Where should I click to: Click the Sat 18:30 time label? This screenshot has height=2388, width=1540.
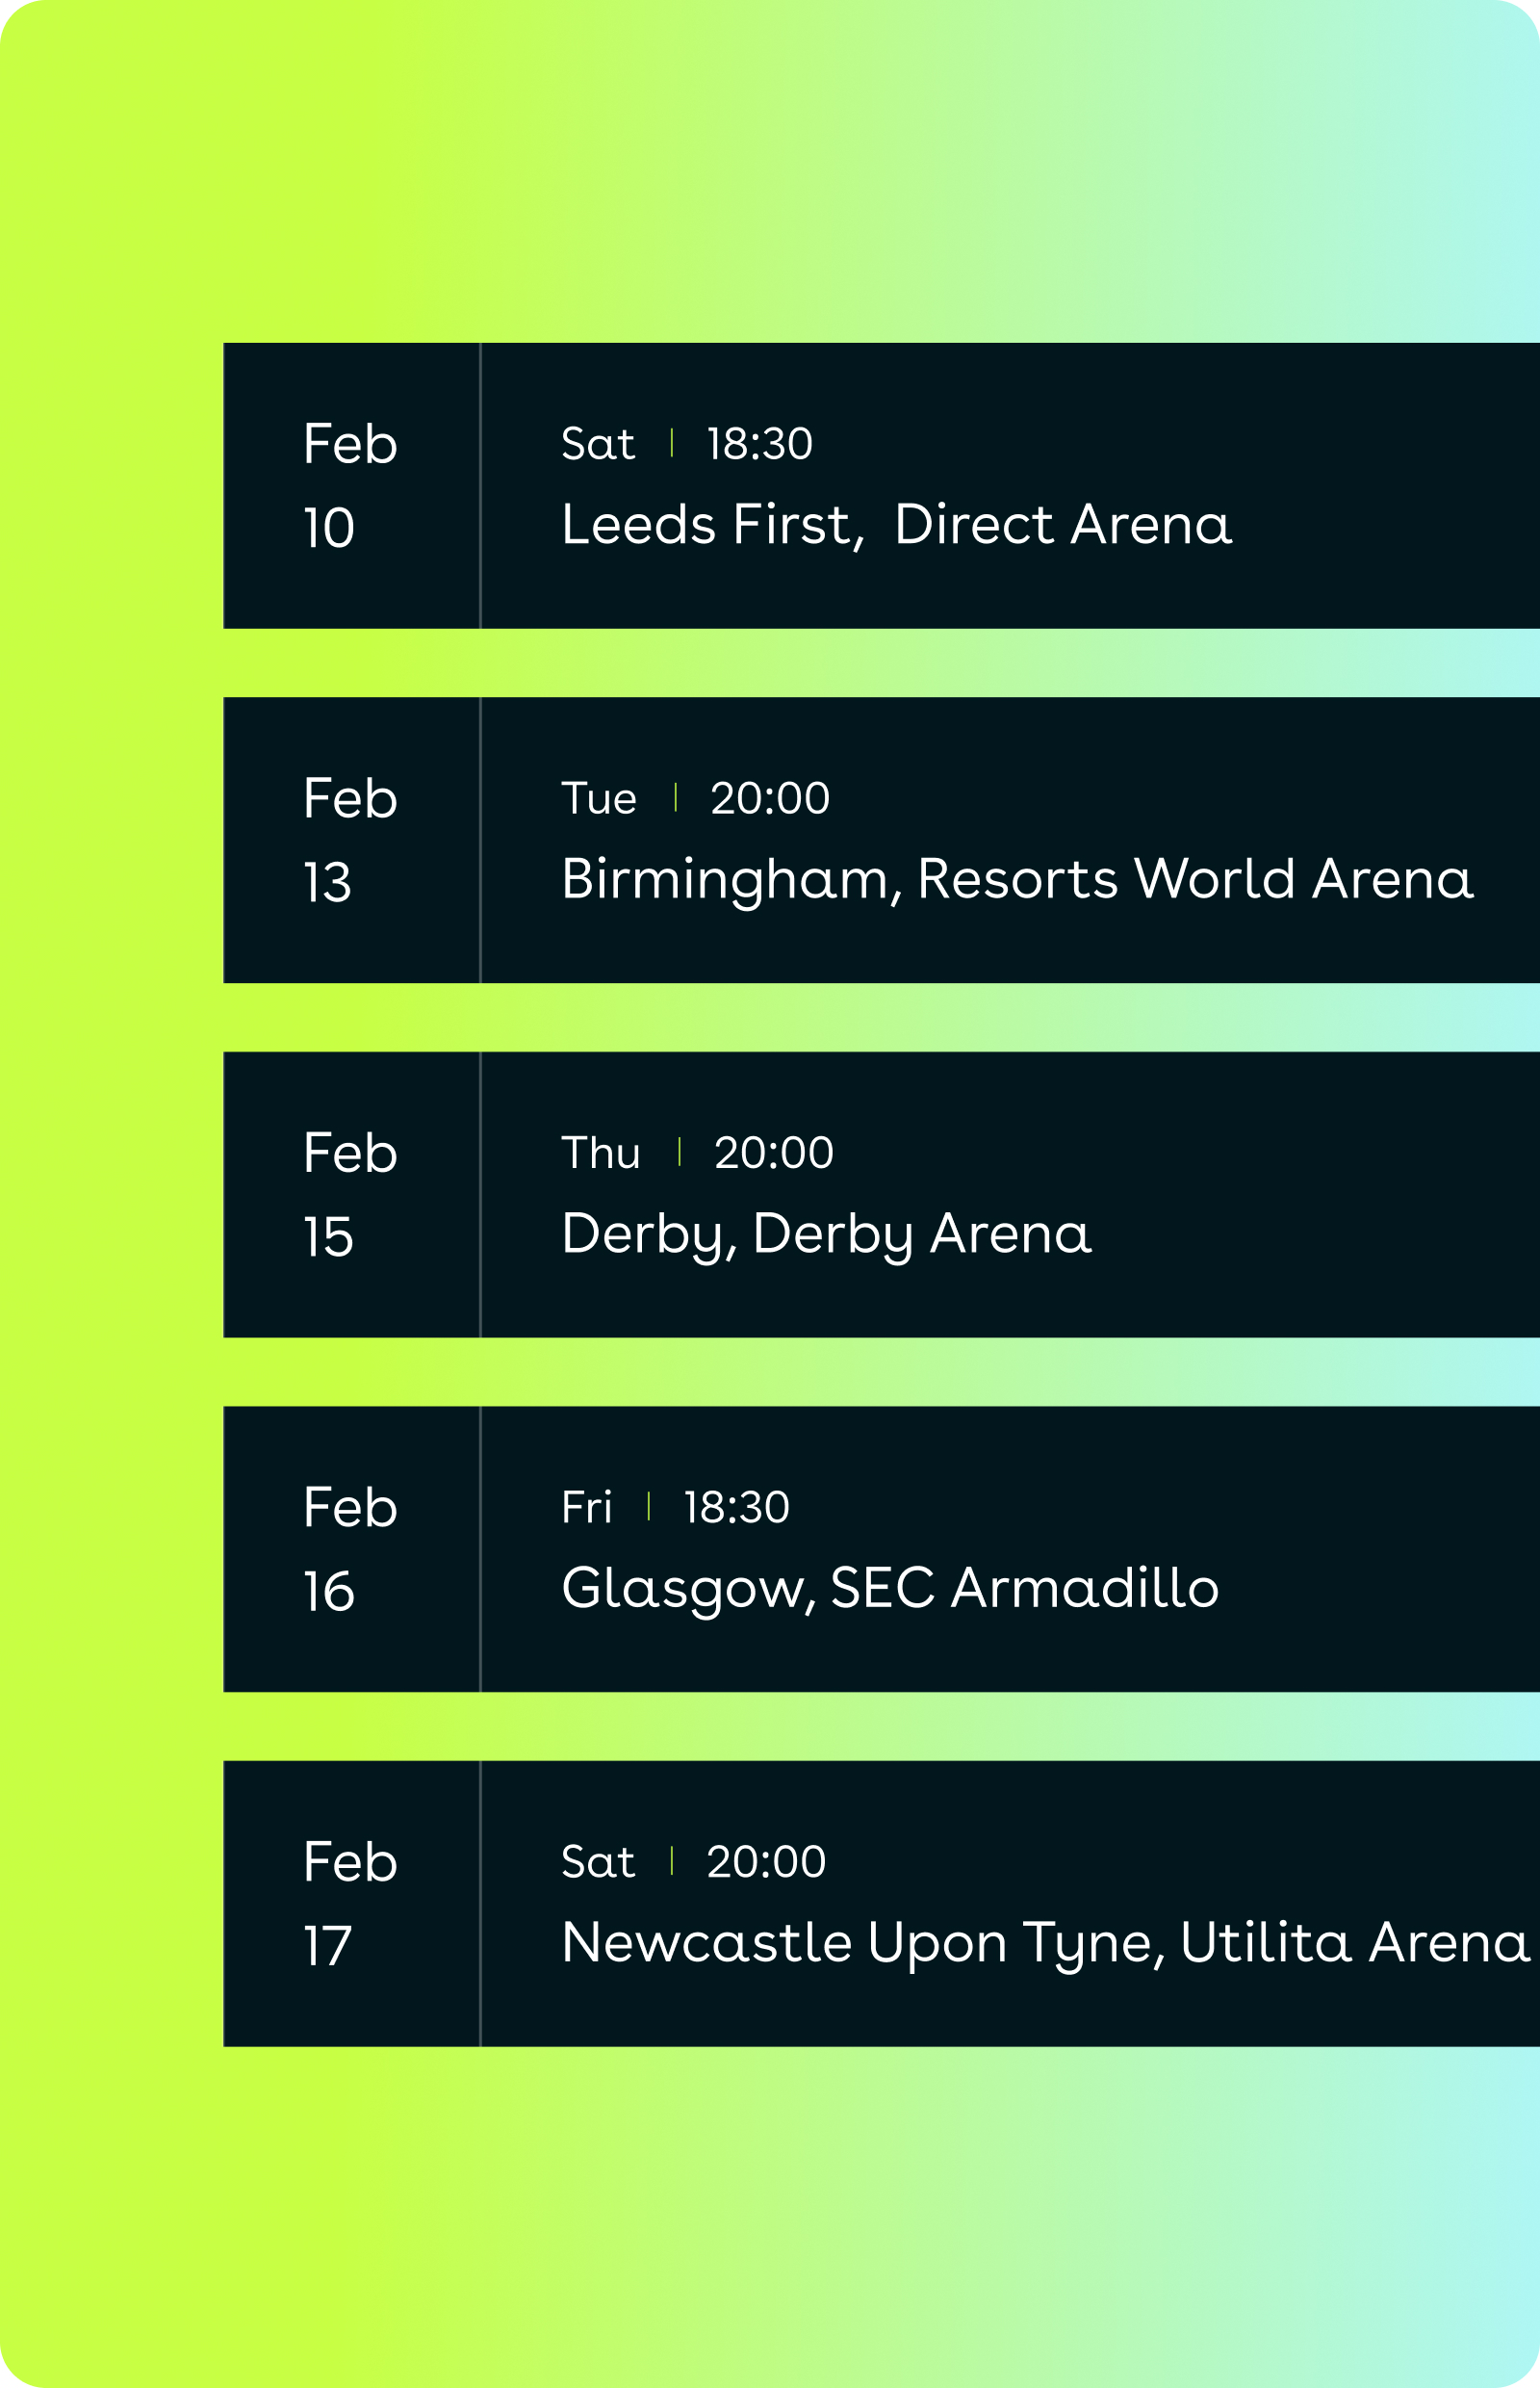pyautogui.click(x=686, y=444)
